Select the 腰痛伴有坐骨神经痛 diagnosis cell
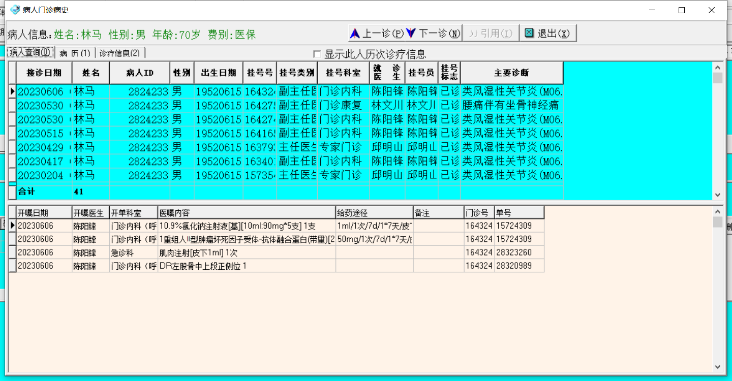This screenshot has height=381, width=732. click(x=511, y=106)
